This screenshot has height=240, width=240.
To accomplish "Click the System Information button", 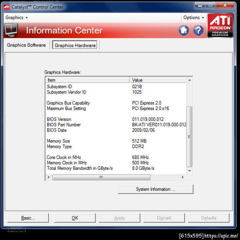I will click(x=156, y=189).
